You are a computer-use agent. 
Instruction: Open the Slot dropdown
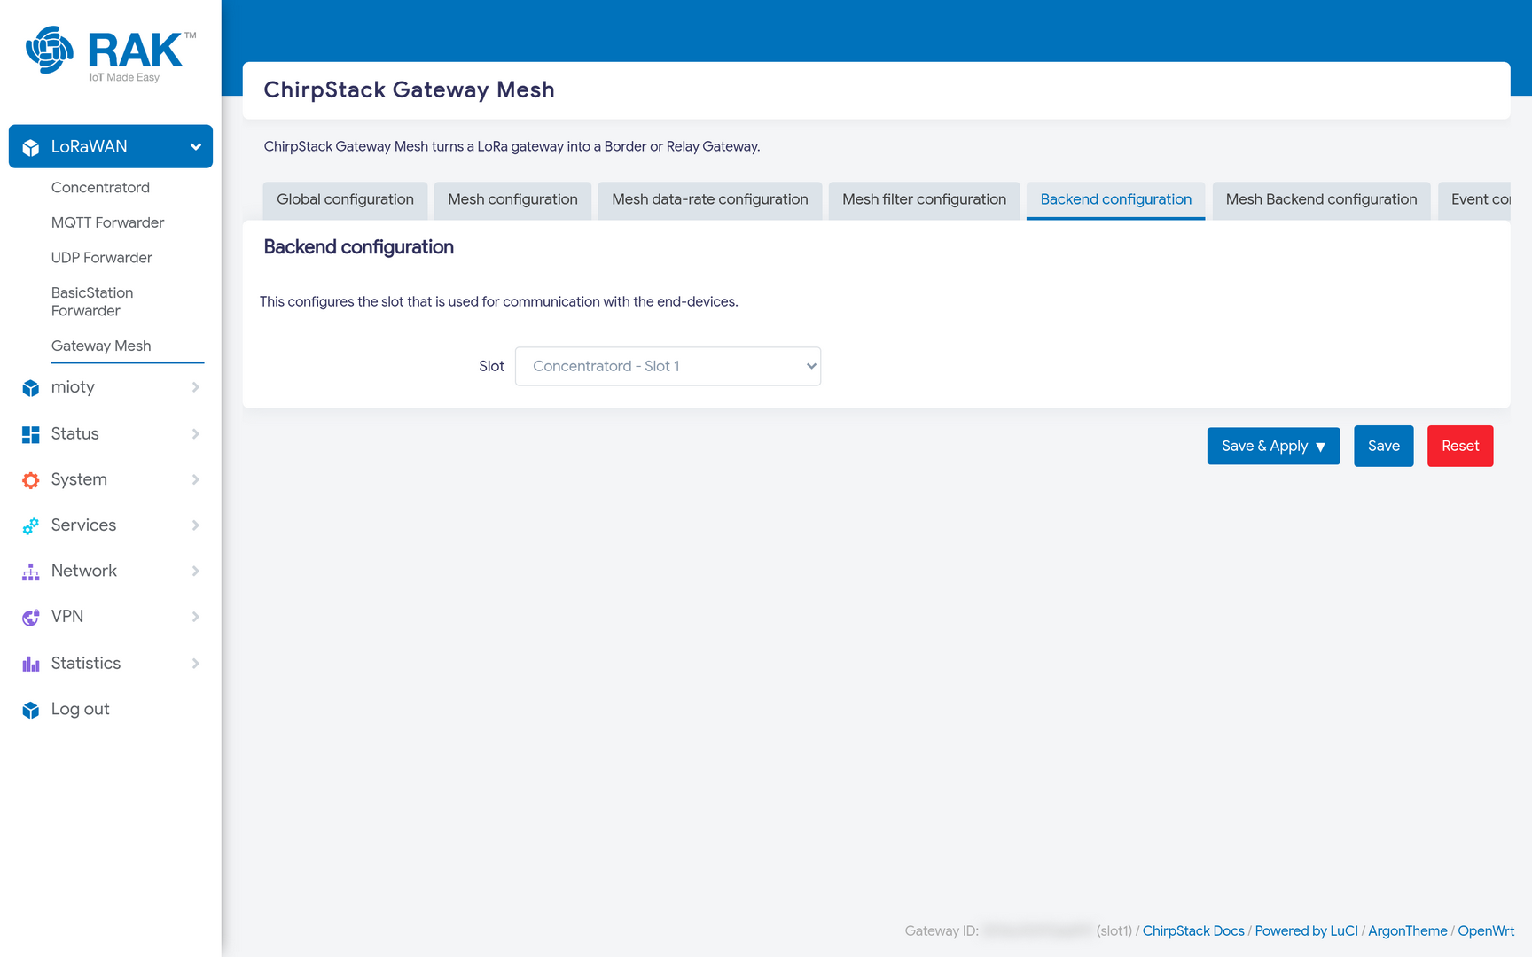click(668, 366)
